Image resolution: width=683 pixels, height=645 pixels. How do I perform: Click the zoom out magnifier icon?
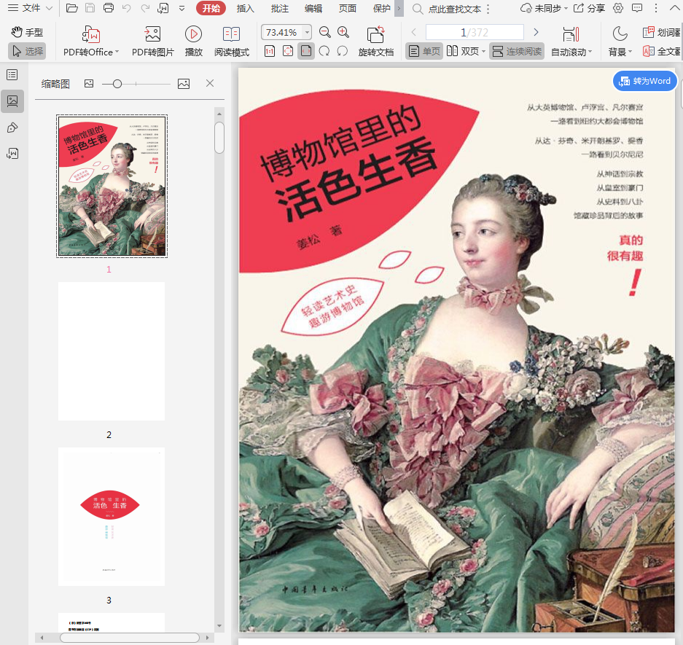coord(325,32)
